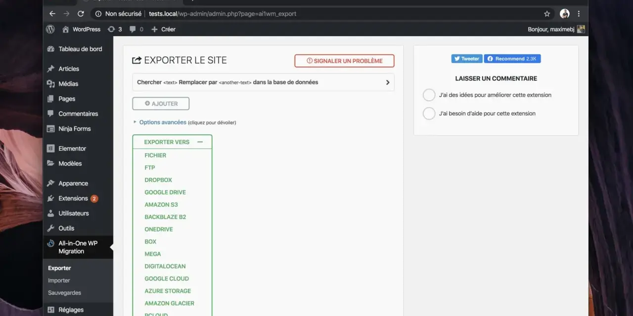Choose AZURE STORAGE export destination
The height and width of the screenshot is (316, 633).
point(168,291)
